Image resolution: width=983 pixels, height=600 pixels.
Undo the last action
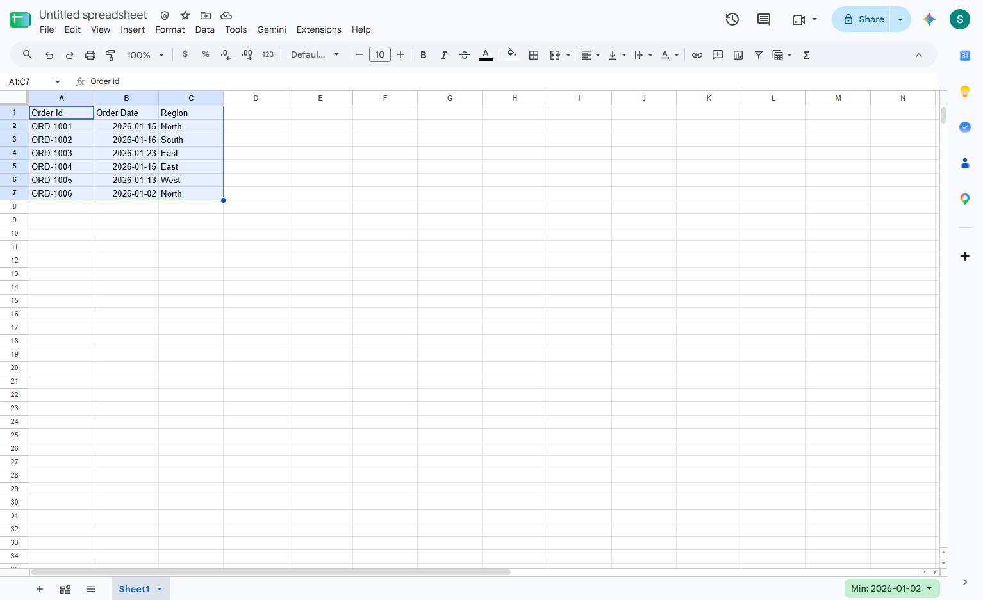coord(49,55)
